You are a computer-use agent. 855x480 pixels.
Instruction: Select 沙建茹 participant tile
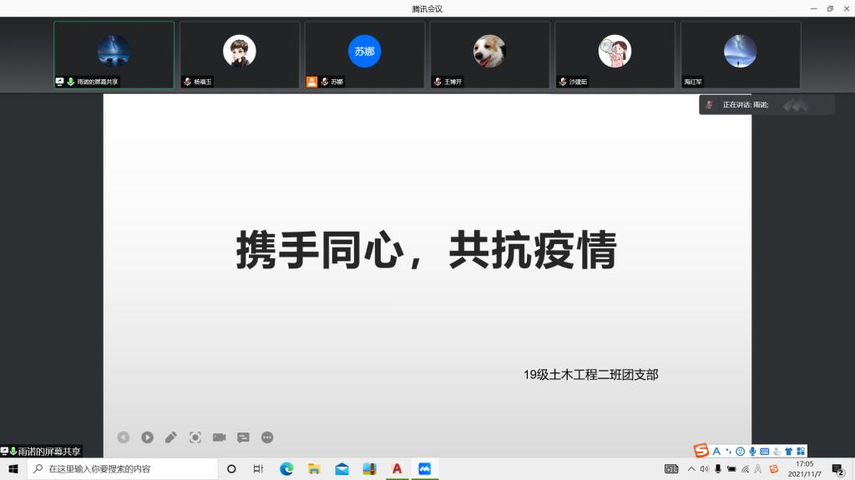[x=615, y=54]
